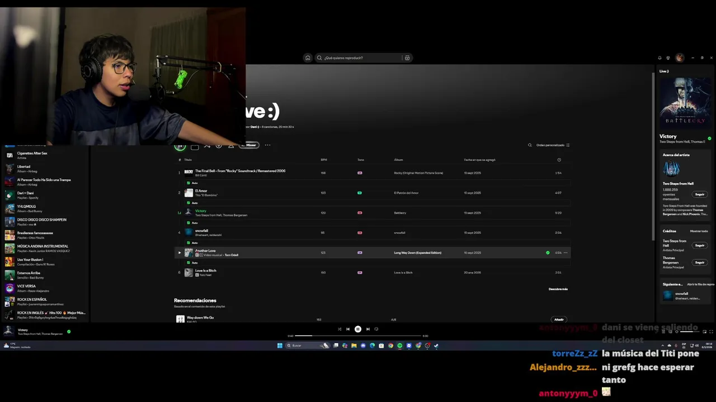Open the browse icon beside search bar

click(407, 58)
